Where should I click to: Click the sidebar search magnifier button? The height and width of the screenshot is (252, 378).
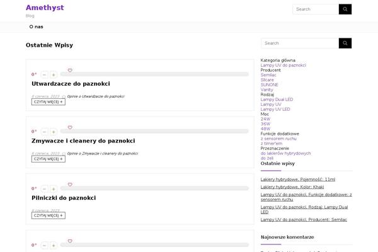pyautogui.click(x=345, y=43)
